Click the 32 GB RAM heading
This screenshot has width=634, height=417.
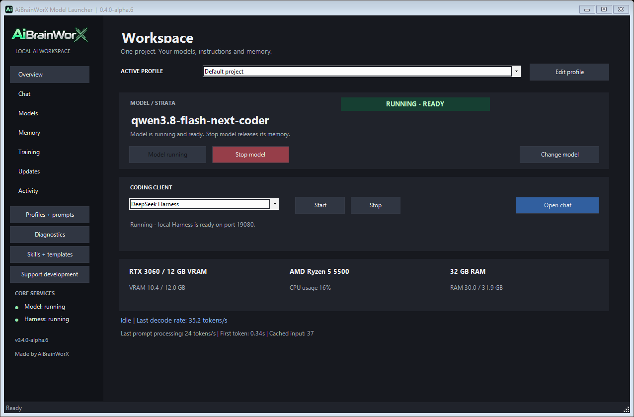pyautogui.click(x=468, y=272)
